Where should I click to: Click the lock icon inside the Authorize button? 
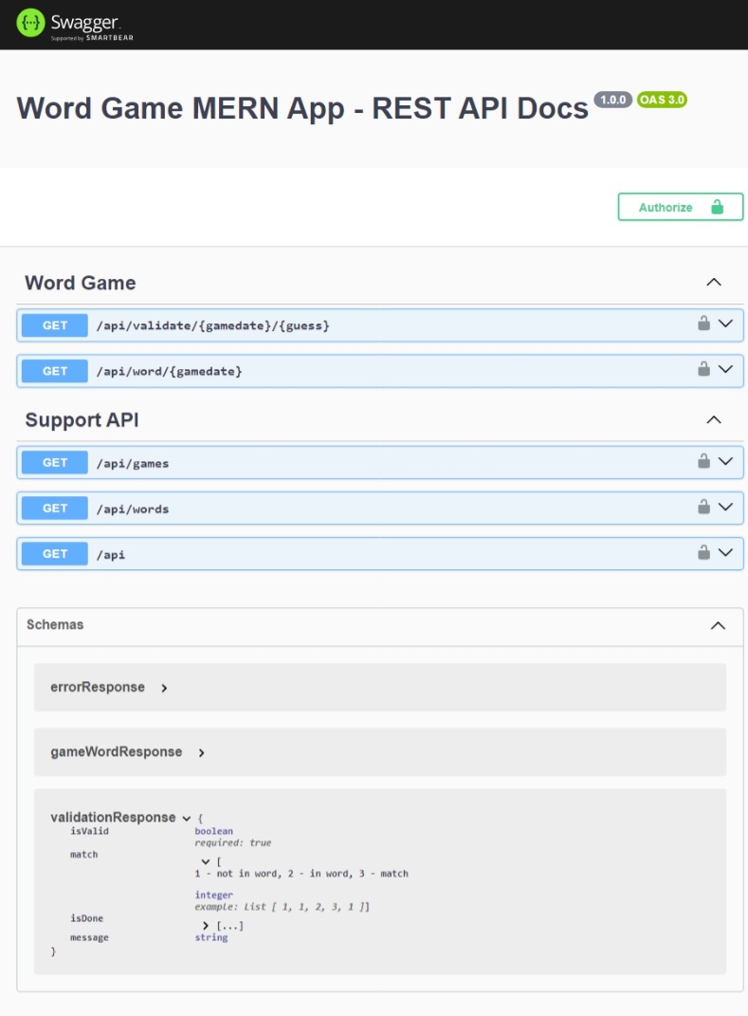719,207
